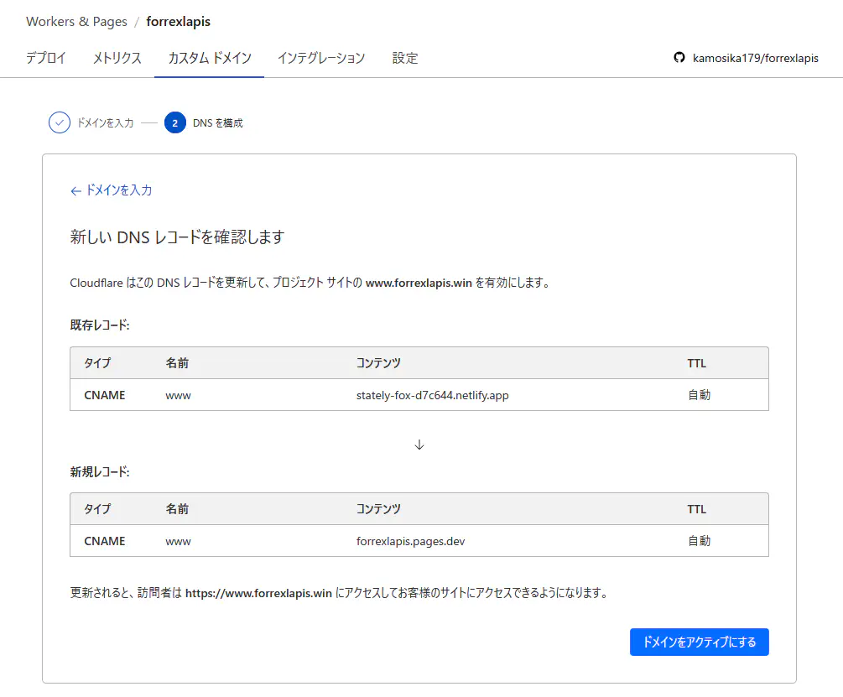
Task: Click the Workers & Pages breadcrumb
Action: pyautogui.click(x=77, y=22)
